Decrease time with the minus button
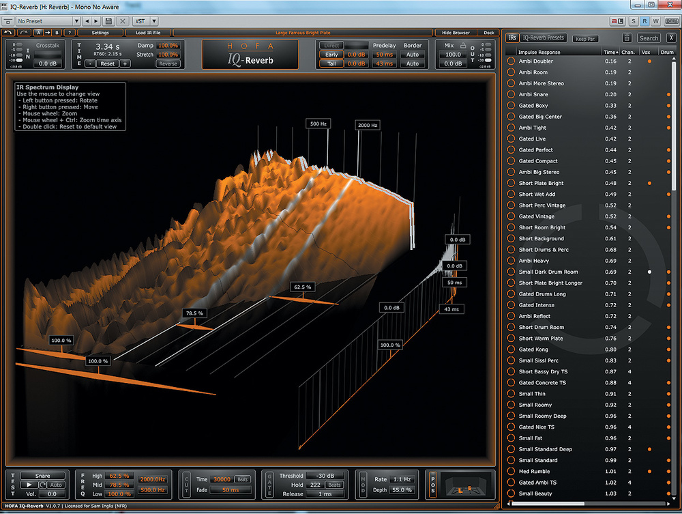This screenshot has height=514, width=682. 90,63
